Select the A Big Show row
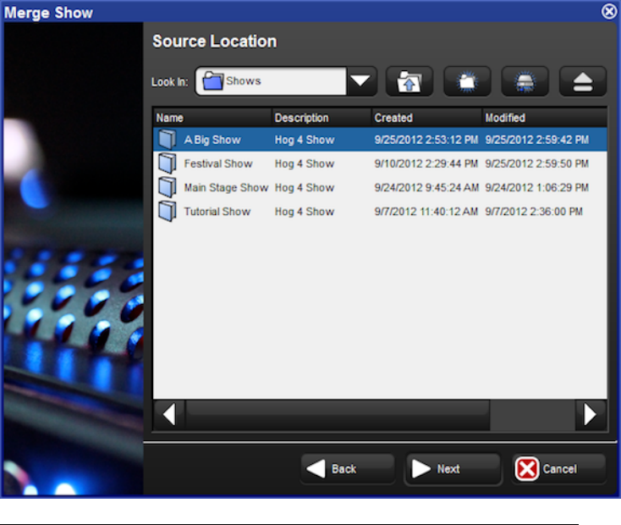 (x=380, y=140)
